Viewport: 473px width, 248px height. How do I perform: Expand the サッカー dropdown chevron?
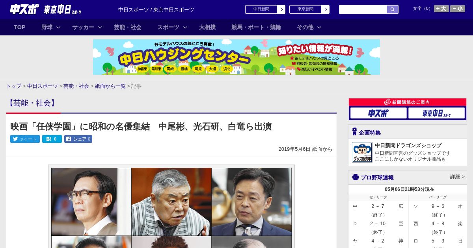[100, 27]
